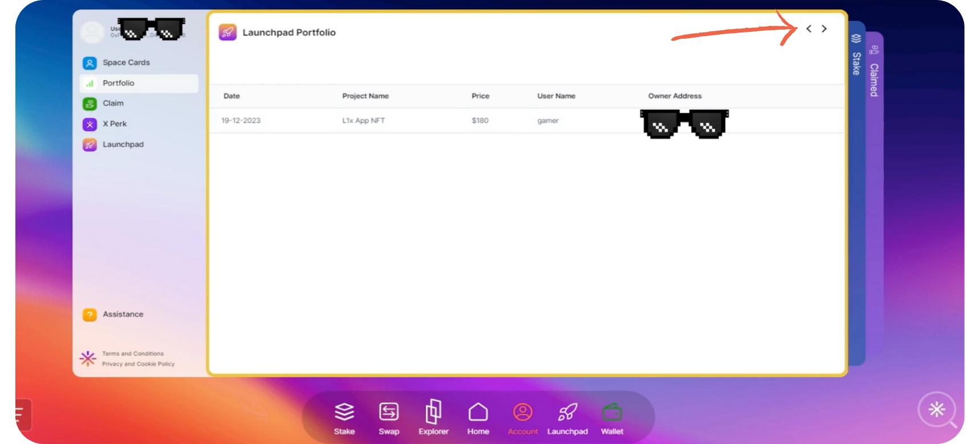Click the gamer user name cell
This screenshot has width=980, height=444.
(x=548, y=121)
